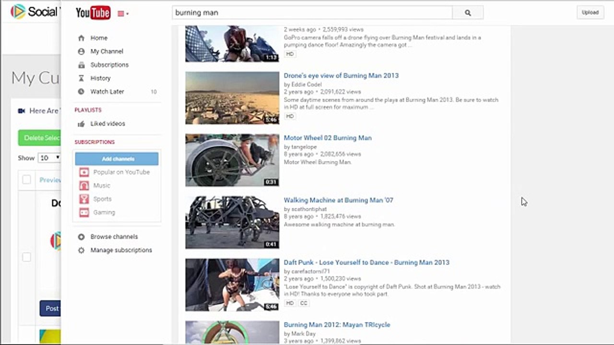Open 'Walking Machine at Burning Man '07'
614x345 pixels.
coord(338,200)
